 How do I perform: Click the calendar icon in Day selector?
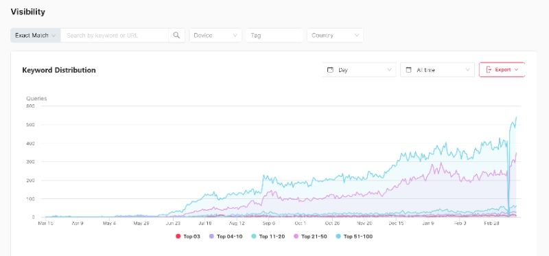coord(330,70)
